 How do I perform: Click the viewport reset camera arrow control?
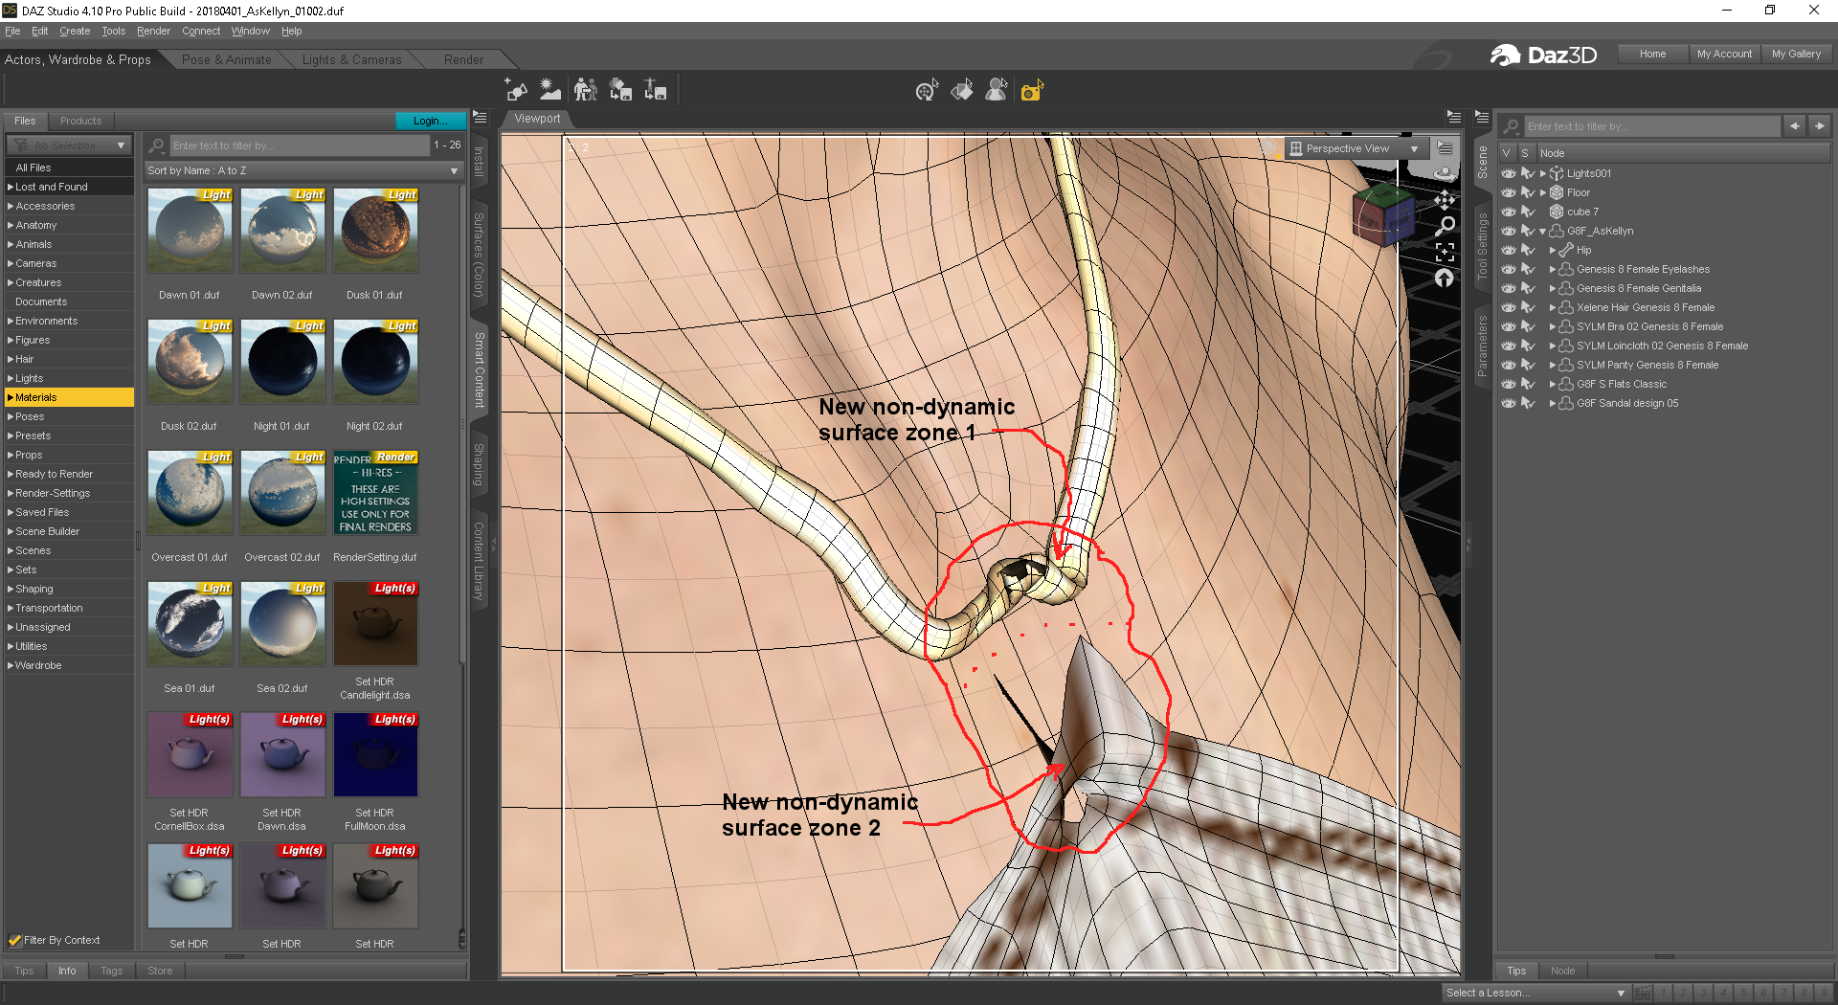pyautogui.click(x=1445, y=278)
